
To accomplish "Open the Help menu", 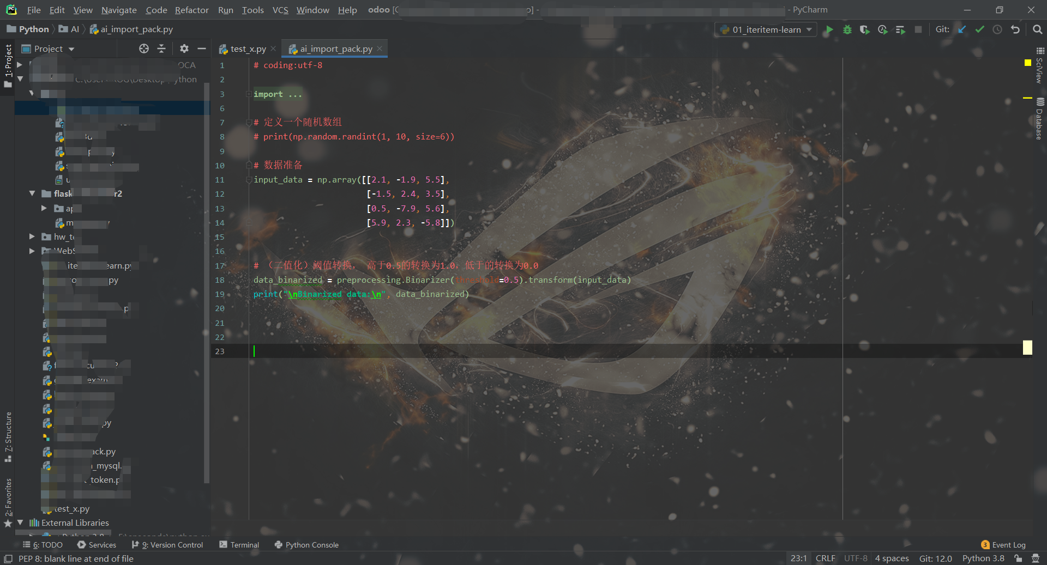I will point(347,10).
